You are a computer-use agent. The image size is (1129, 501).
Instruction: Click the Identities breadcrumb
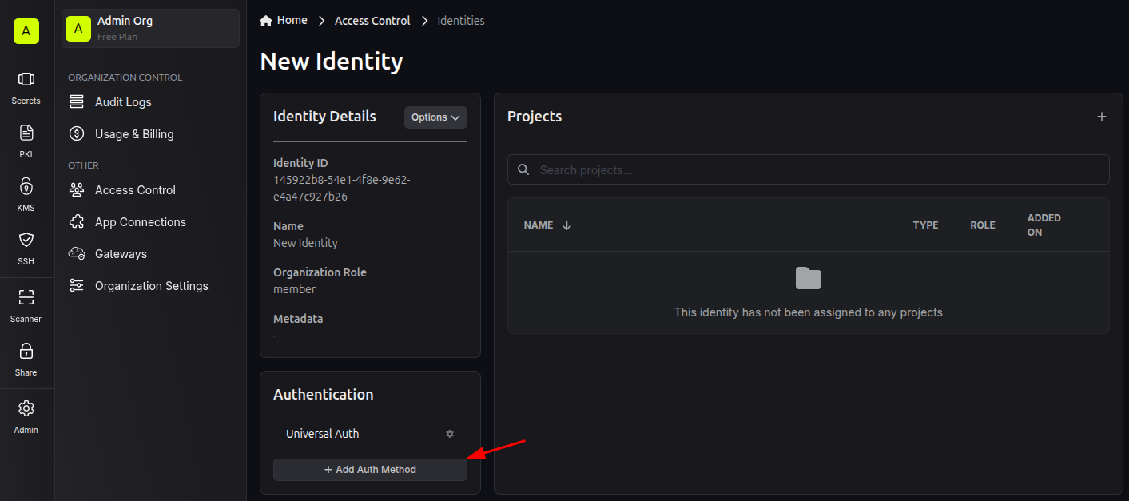point(461,21)
